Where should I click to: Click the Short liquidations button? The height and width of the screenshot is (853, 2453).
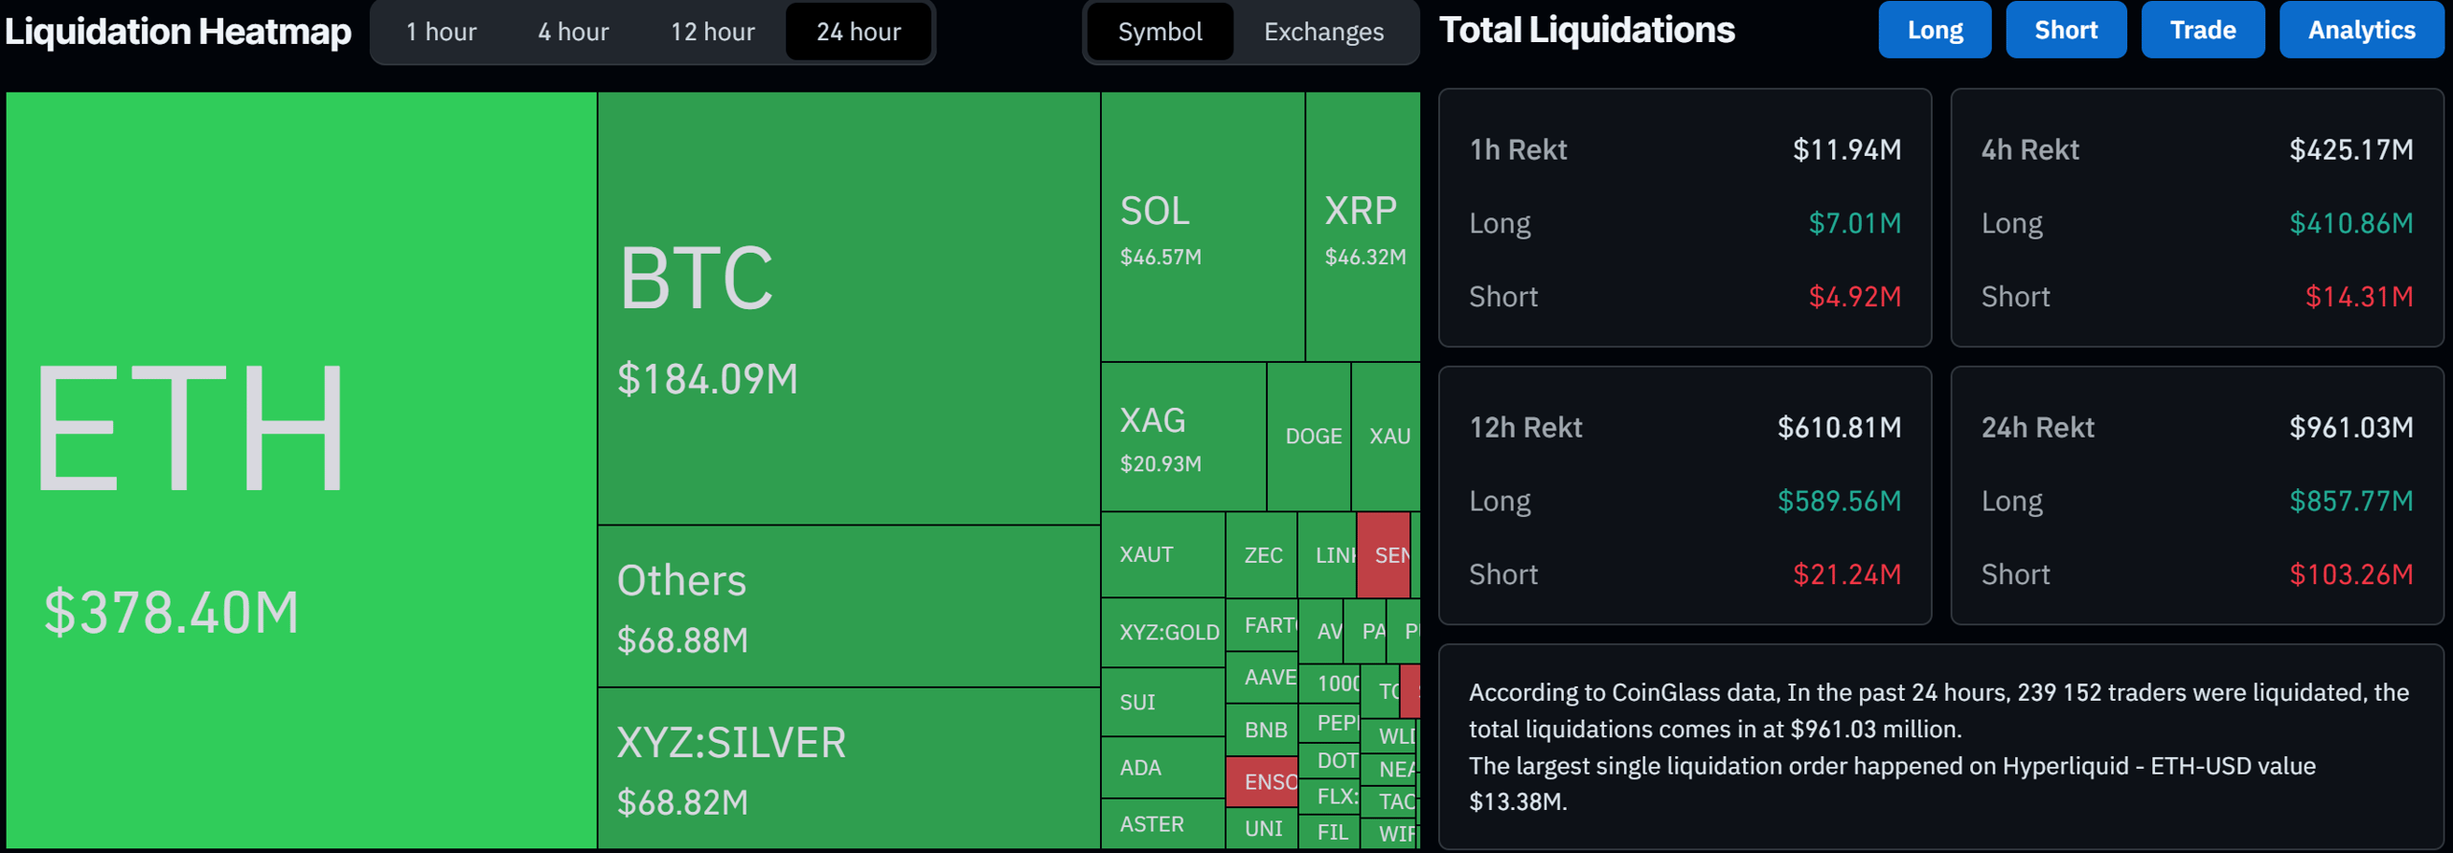[x=2066, y=30]
